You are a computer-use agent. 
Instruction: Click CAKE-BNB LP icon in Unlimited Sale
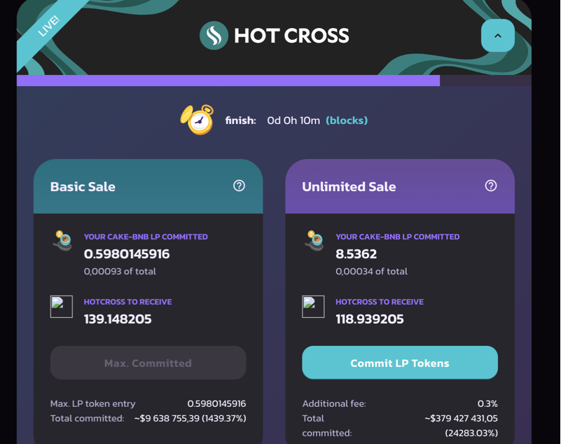(x=314, y=240)
